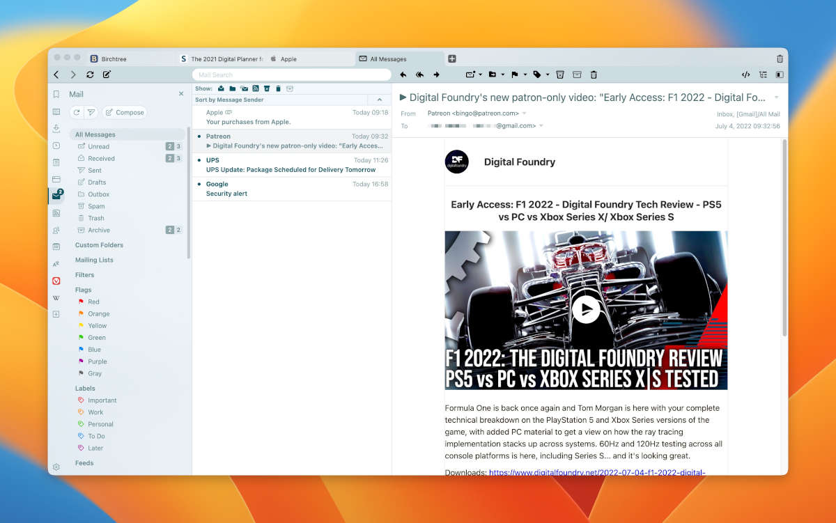Open the Unread mail folder

click(x=98, y=147)
